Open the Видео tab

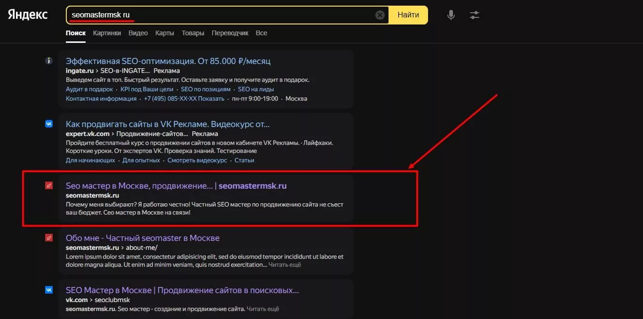click(x=138, y=33)
